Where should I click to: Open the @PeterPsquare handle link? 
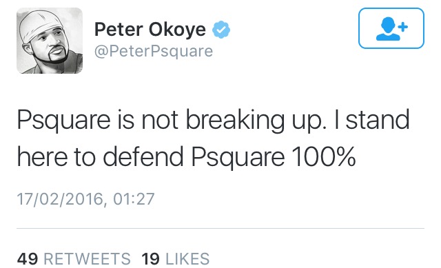click(154, 52)
